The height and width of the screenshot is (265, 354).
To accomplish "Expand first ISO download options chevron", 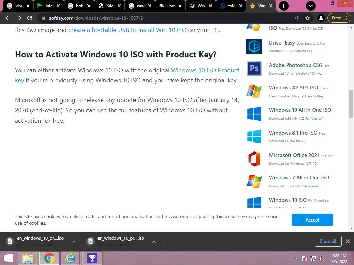I will tap(74, 242).
